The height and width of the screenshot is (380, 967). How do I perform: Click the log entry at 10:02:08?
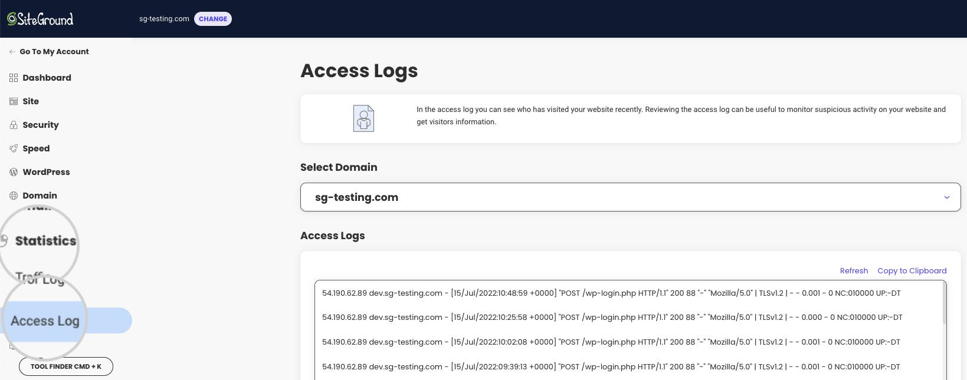tap(611, 342)
